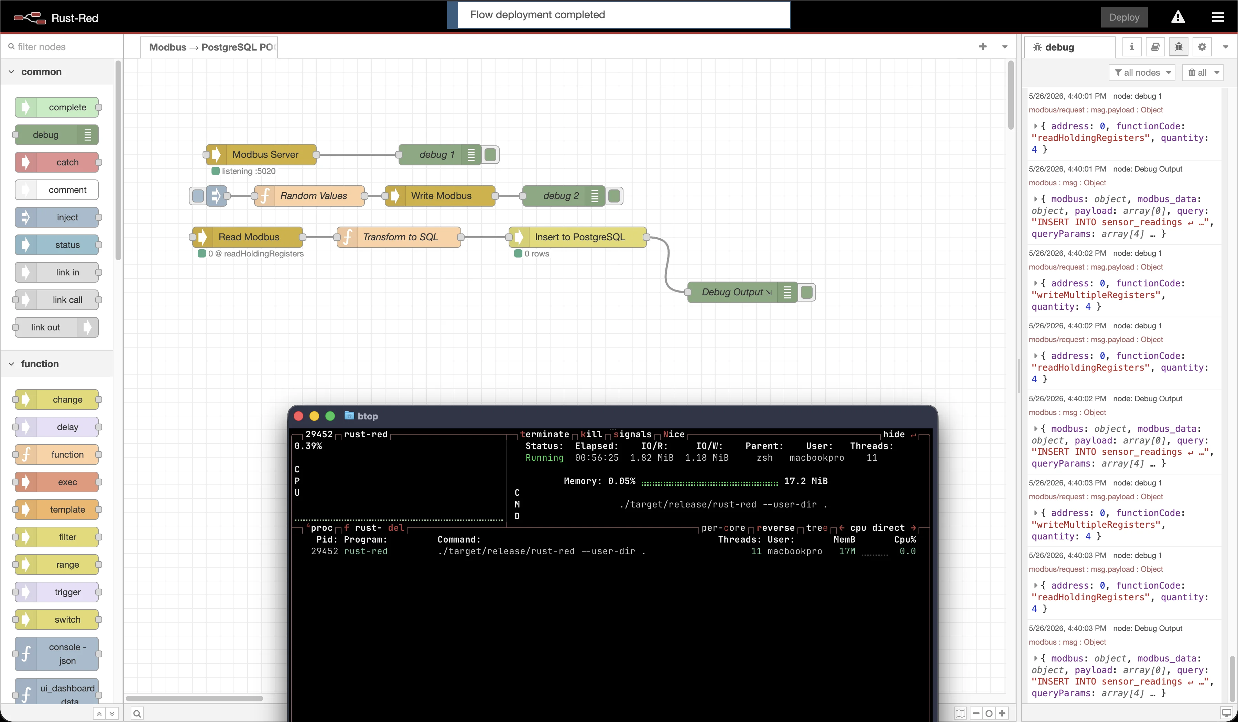The width and height of the screenshot is (1238, 722).
Task: Select the Modbus Server node
Action: click(x=261, y=154)
